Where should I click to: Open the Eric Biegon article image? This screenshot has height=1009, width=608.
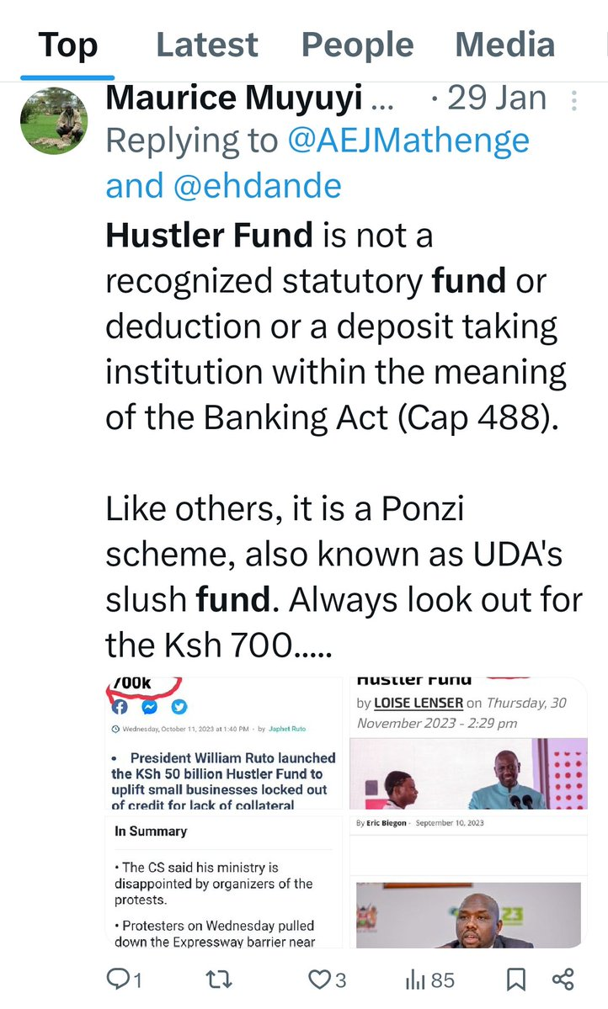click(x=468, y=882)
